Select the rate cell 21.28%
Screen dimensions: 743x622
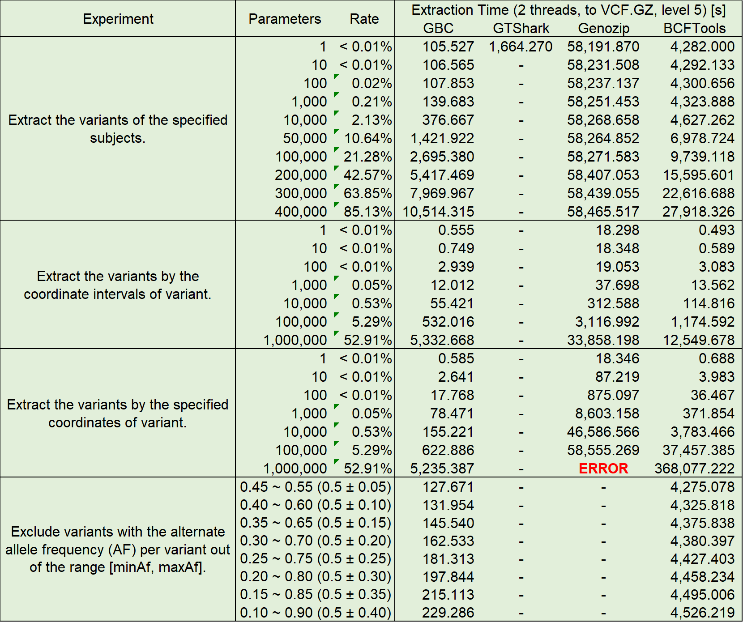click(x=368, y=157)
